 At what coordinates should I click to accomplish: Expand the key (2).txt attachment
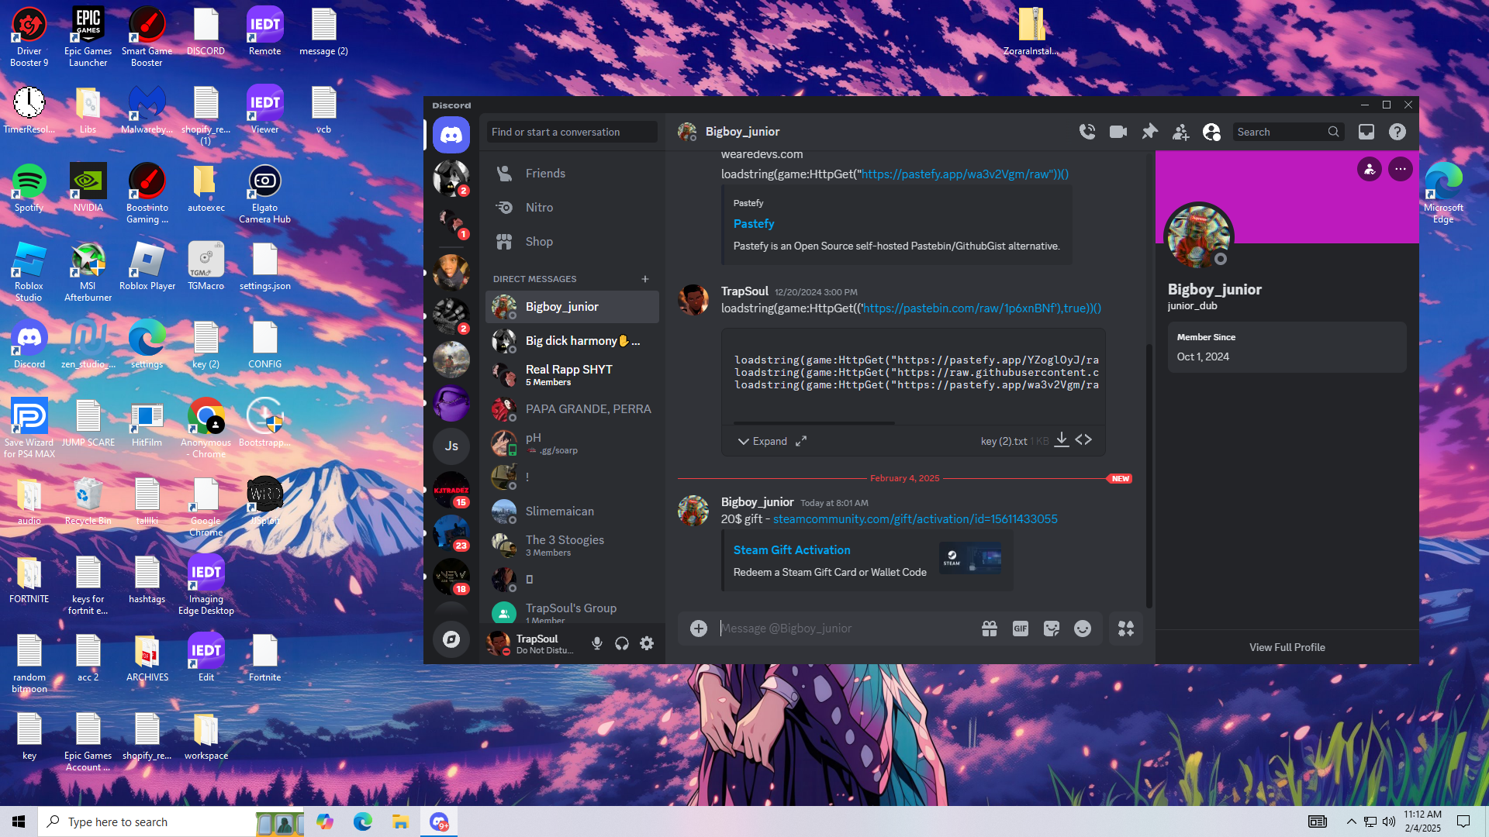pyautogui.click(x=762, y=441)
